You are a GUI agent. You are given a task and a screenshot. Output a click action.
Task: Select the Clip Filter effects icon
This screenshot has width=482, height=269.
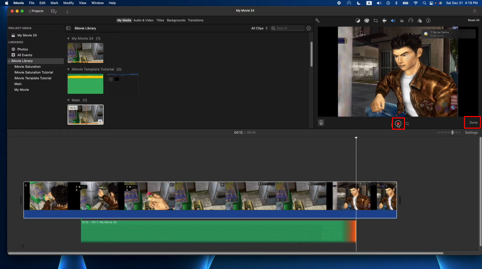click(419, 20)
